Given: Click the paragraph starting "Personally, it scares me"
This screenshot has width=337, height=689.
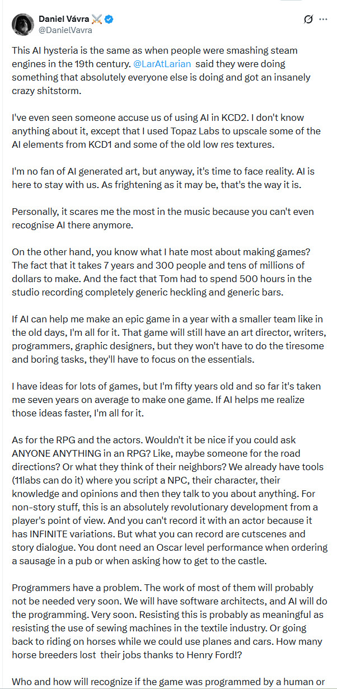Looking at the screenshot, I should click(x=162, y=218).
